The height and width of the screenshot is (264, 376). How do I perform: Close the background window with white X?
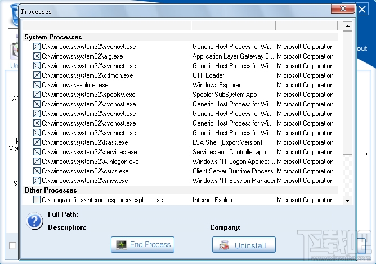362,10
